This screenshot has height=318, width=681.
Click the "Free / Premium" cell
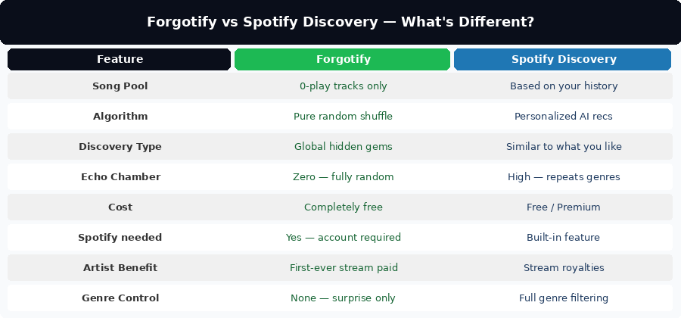point(563,207)
